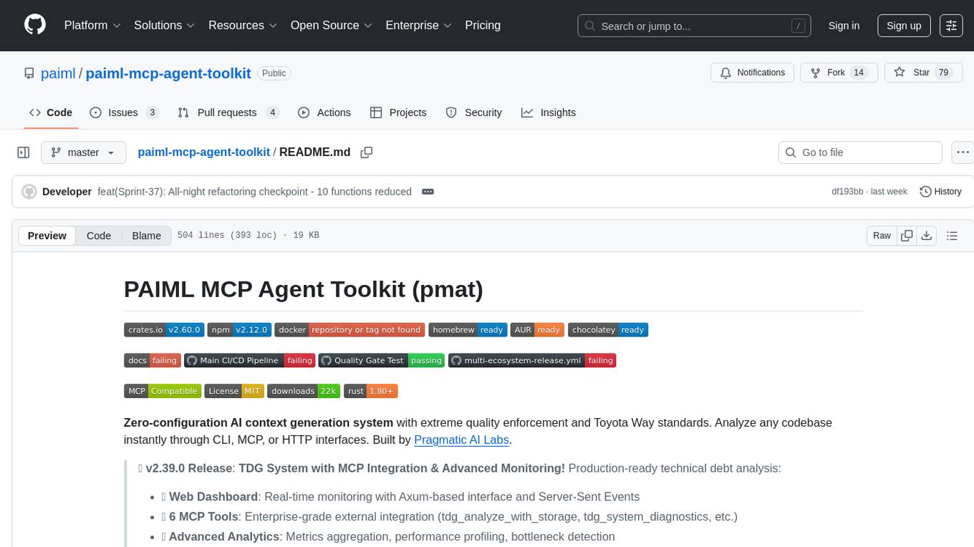Click the MCP Compatible badge
The image size is (974, 547).
(x=163, y=391)
